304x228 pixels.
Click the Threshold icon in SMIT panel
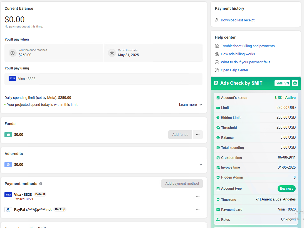[218, 128]
